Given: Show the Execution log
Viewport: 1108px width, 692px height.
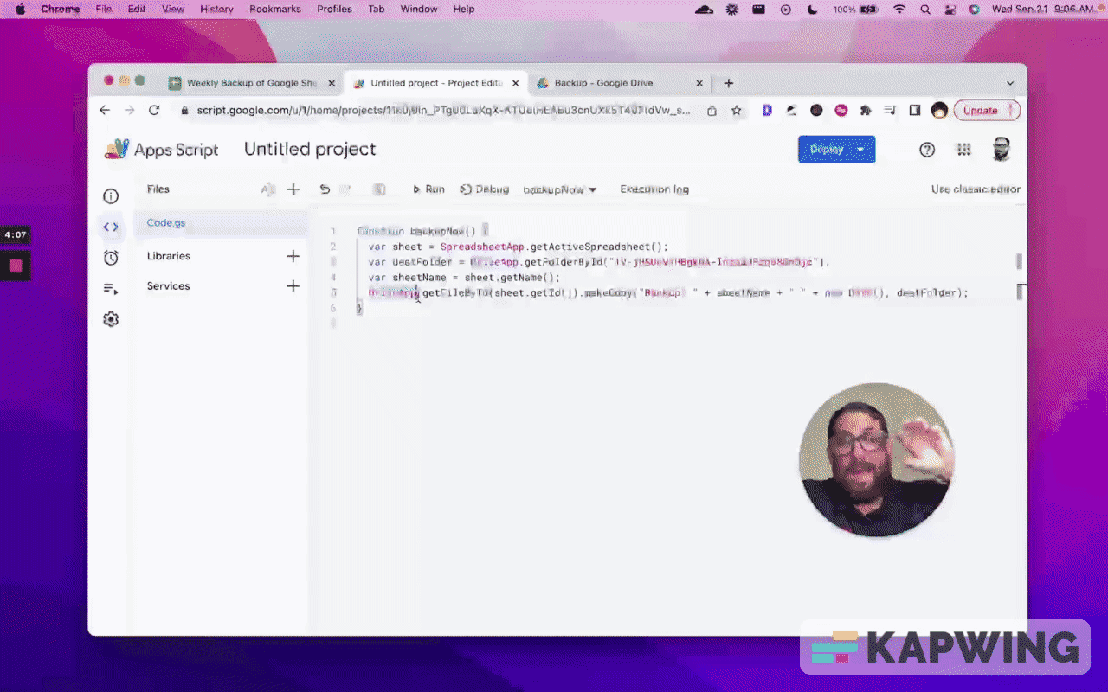Looking at the screenshot, I should click(654, 189).
